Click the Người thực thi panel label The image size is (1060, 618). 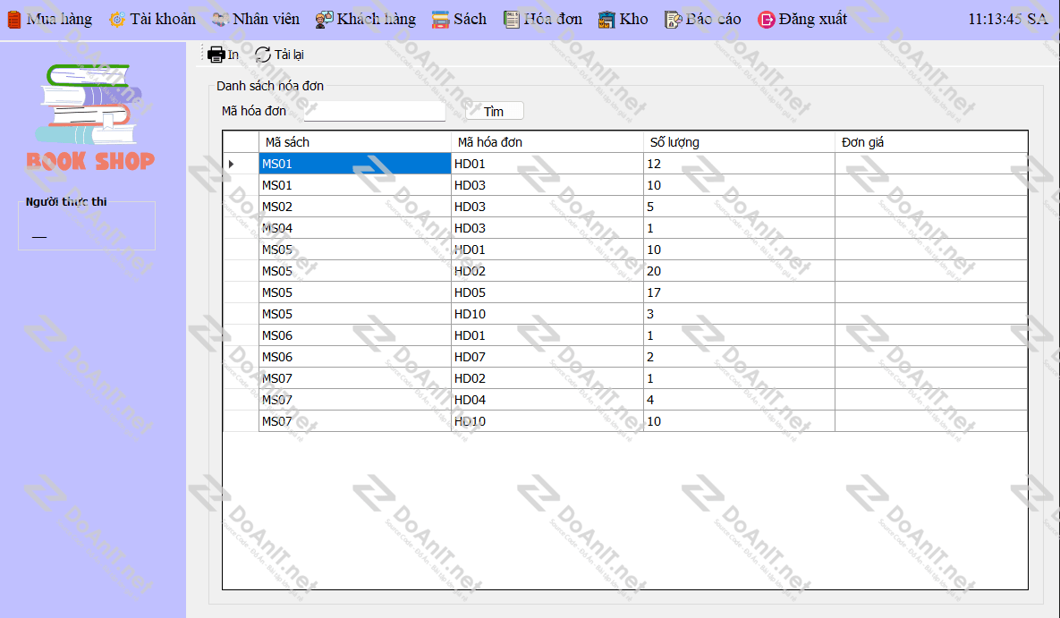[x=66, y=201]
